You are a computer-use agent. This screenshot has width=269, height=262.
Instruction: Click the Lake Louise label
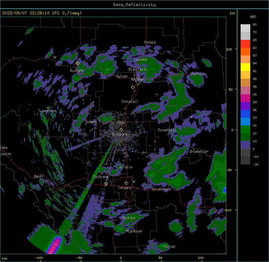point(6,151)
